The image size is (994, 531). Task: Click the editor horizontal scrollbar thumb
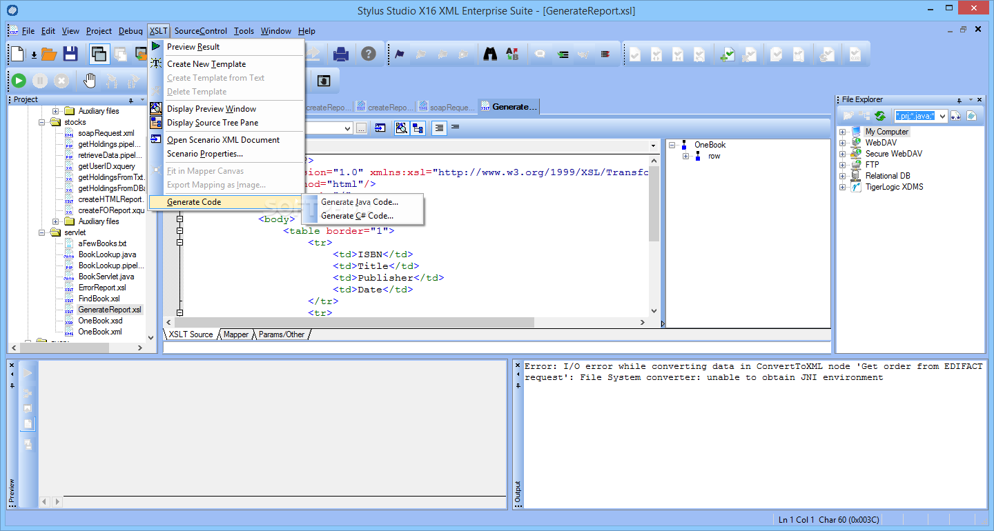(x=354, y=323)
